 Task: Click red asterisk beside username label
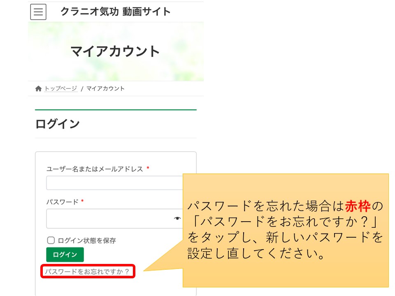148,169
